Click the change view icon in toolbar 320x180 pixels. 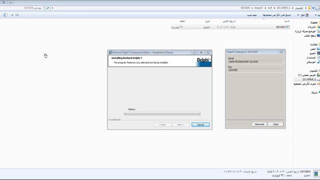(17, 15)
